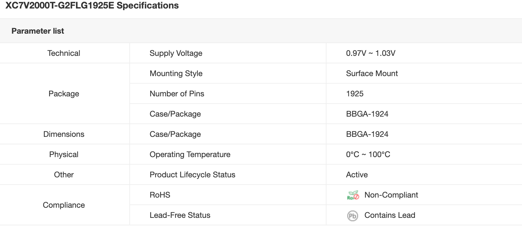This screenshot has width=522, height=226.
Task: Click the Number of Pins label
Action: tap(177, 94)
